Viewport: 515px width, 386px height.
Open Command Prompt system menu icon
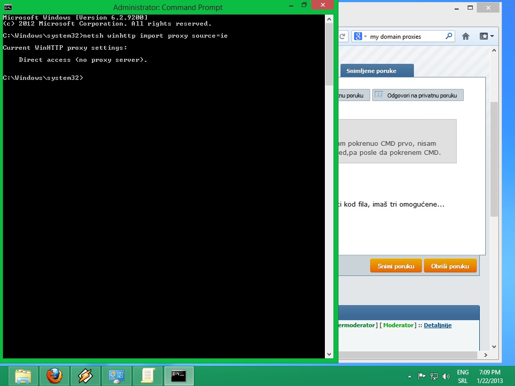pos(8,7)
